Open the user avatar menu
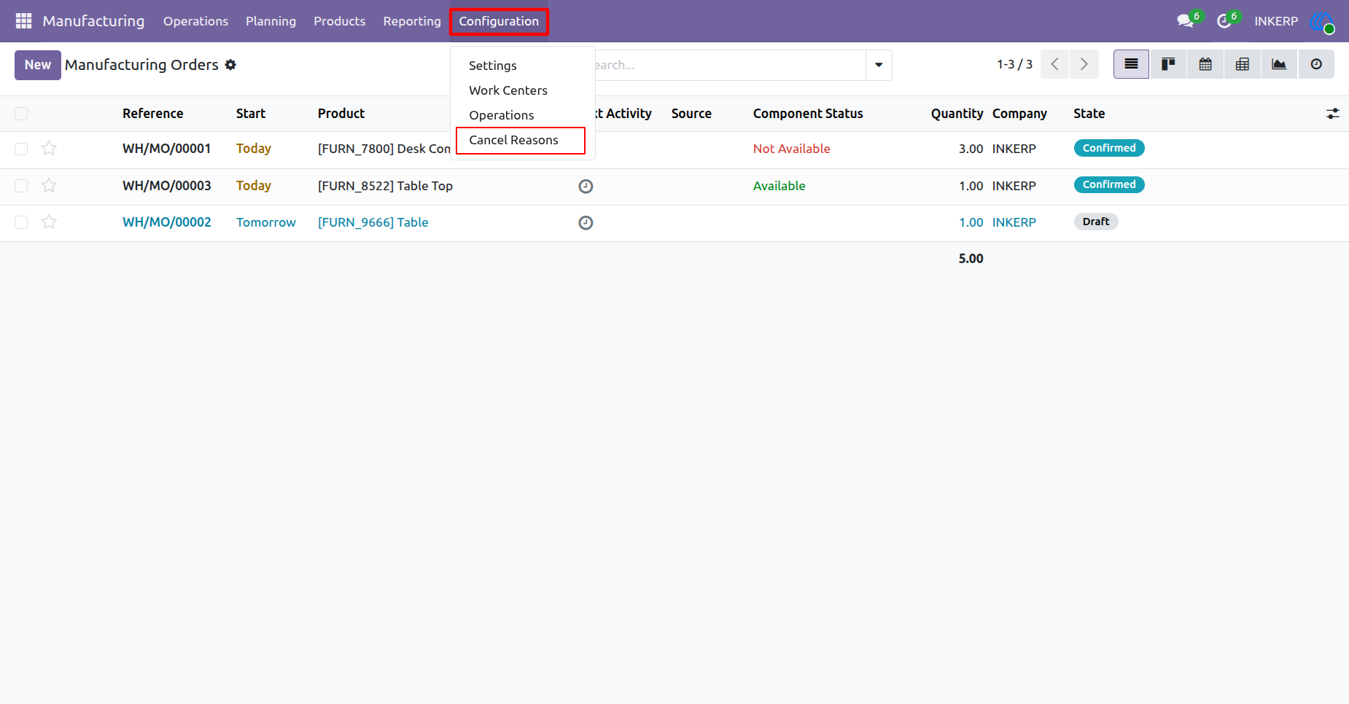 (x=1322, y=22)
